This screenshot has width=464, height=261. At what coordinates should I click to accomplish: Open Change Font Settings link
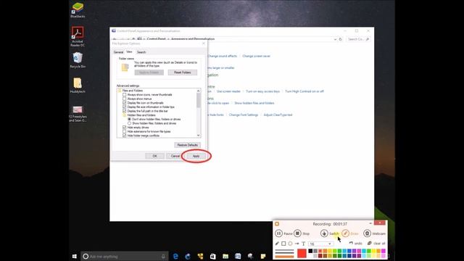[244, 115]
